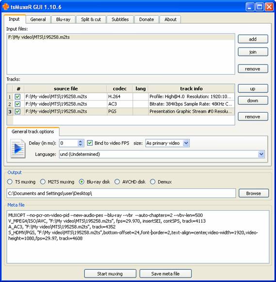Click the Delay spinner arrows
This screenshot has width=276, height=282.
pos(81,143)
